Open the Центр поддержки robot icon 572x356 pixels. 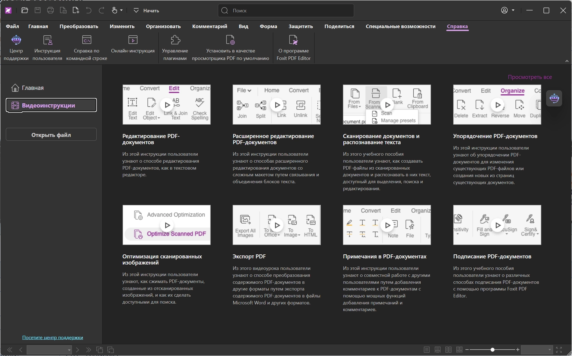click(16, 40)
